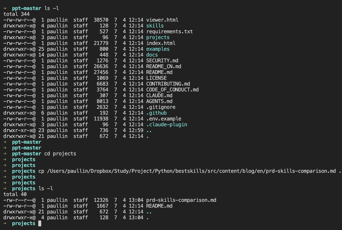Click the CLAUDE.md filename

coord(159,95)
